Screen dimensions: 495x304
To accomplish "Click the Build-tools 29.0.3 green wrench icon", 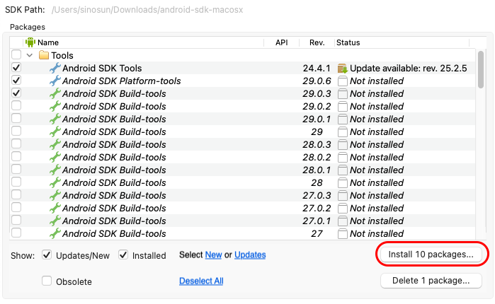I will (55, 94).
